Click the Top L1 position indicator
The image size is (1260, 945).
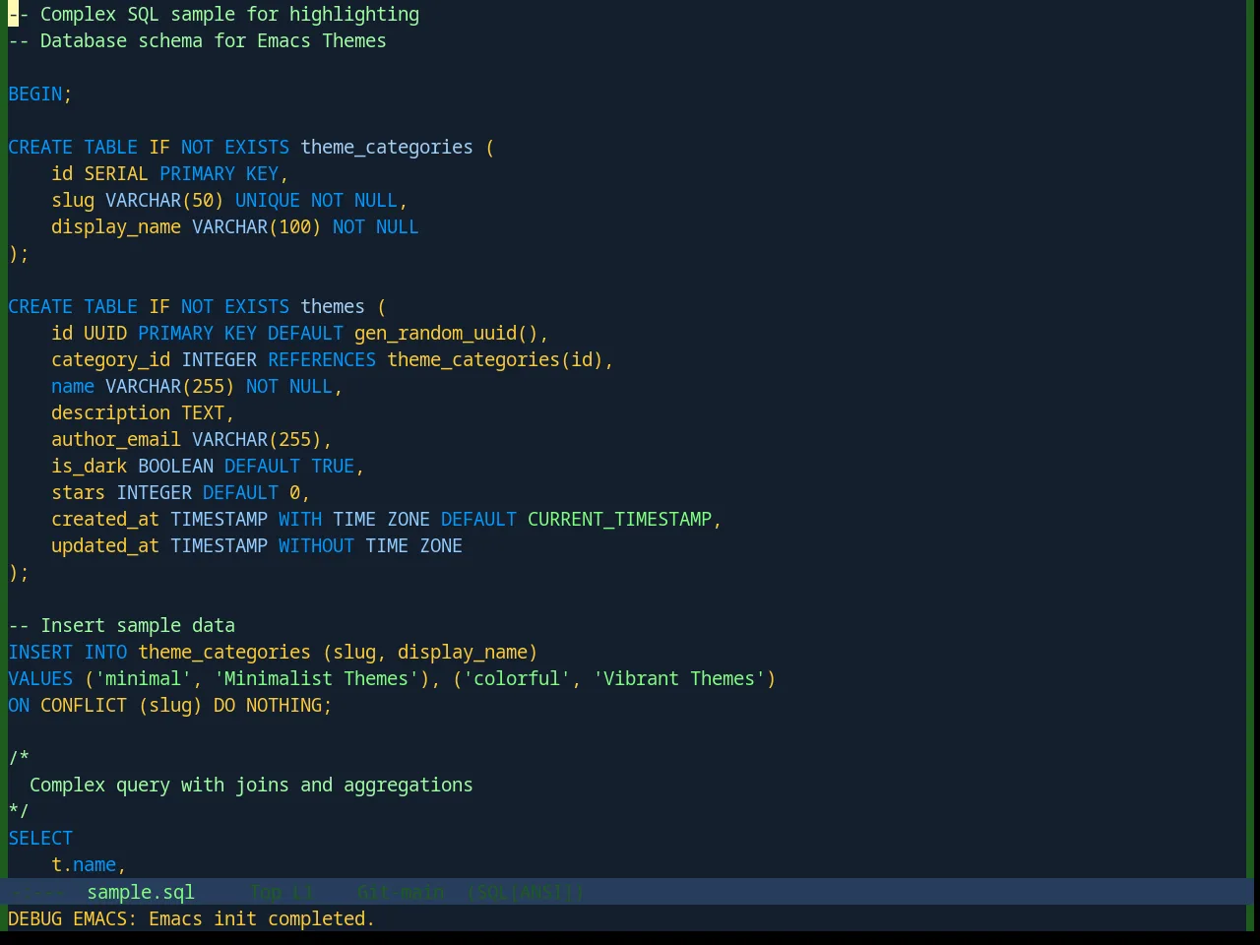[282, 892]
